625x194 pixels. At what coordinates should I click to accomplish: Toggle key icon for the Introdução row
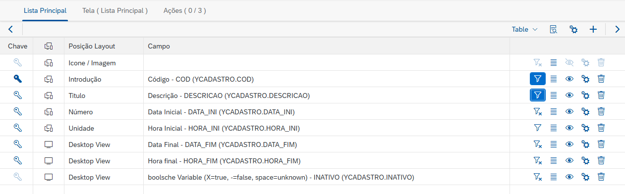point(17,79)
